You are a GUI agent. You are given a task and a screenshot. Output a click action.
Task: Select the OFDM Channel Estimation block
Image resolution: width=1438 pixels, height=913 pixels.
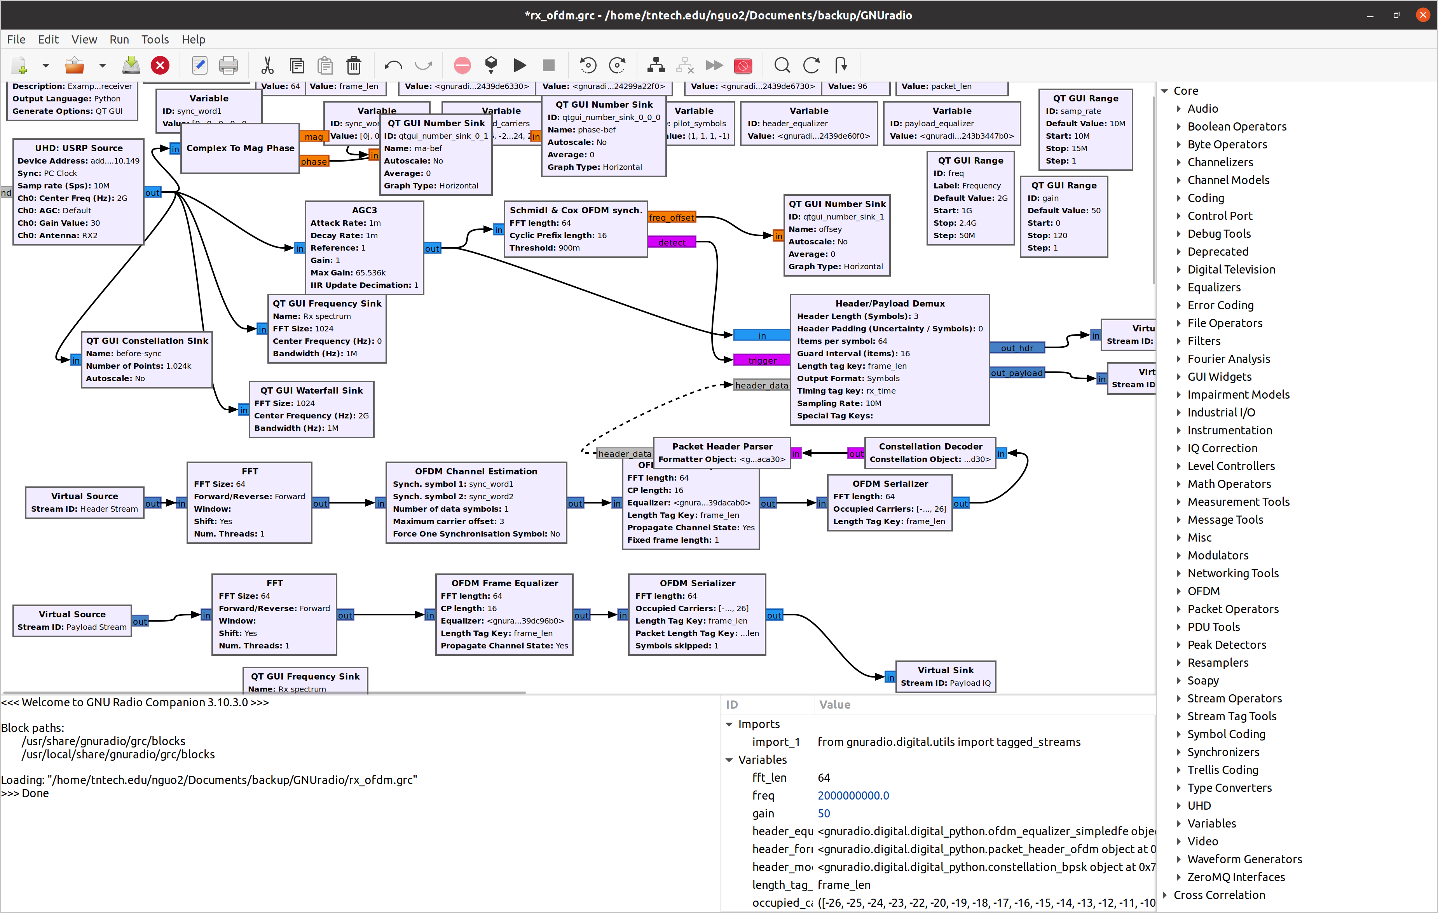tap(476, 502)
